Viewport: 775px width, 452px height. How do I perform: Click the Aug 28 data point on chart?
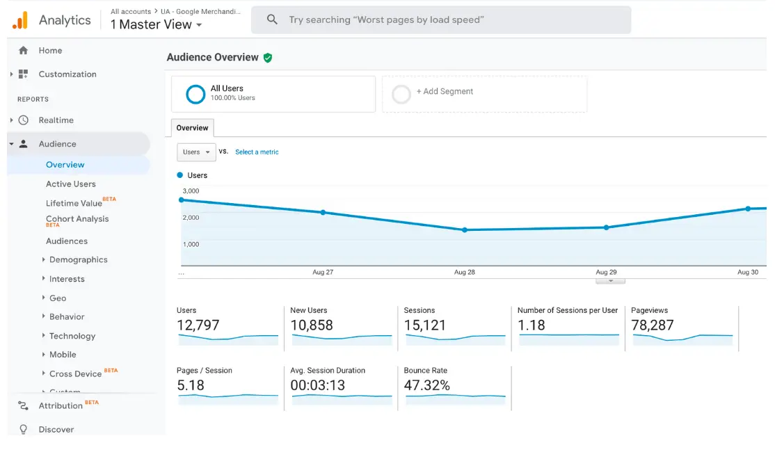(464, 229)
